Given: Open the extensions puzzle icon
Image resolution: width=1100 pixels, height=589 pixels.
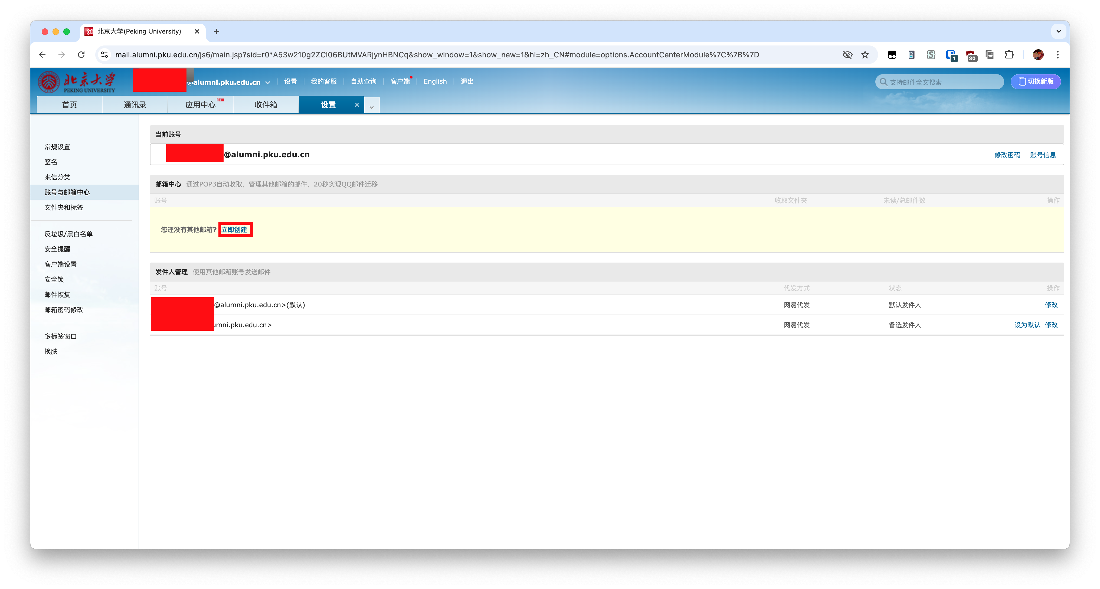Looking at the screenshot, I should coord(1009,55).
